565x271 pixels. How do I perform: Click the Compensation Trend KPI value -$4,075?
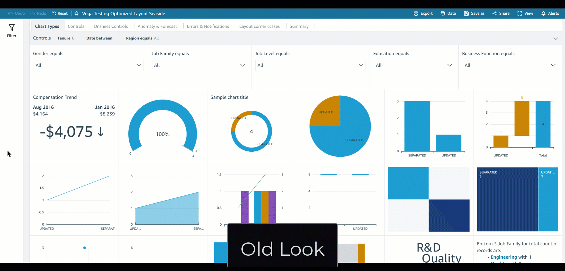pyautogui.click(x=72, y=132)
